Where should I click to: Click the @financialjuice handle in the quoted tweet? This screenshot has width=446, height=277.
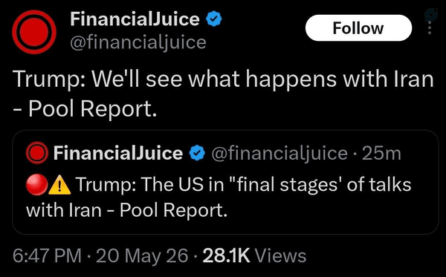coord(279,154)
